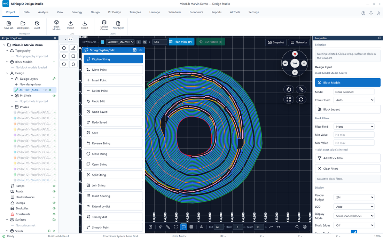
Task: Click the save disk icon beside the Z field
Action: tap(144, 42)
